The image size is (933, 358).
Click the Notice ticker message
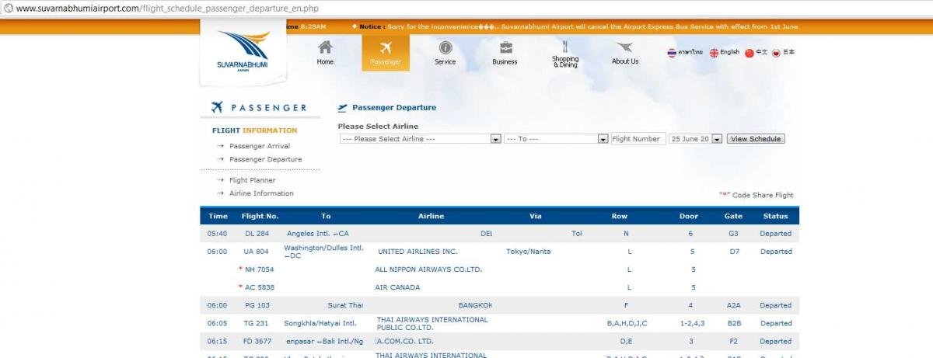[x=578, y=26]
